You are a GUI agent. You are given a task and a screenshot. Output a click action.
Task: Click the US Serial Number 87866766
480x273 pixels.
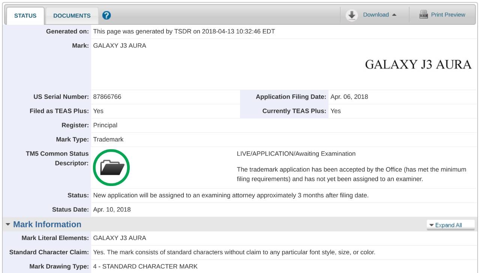(107, 97)
